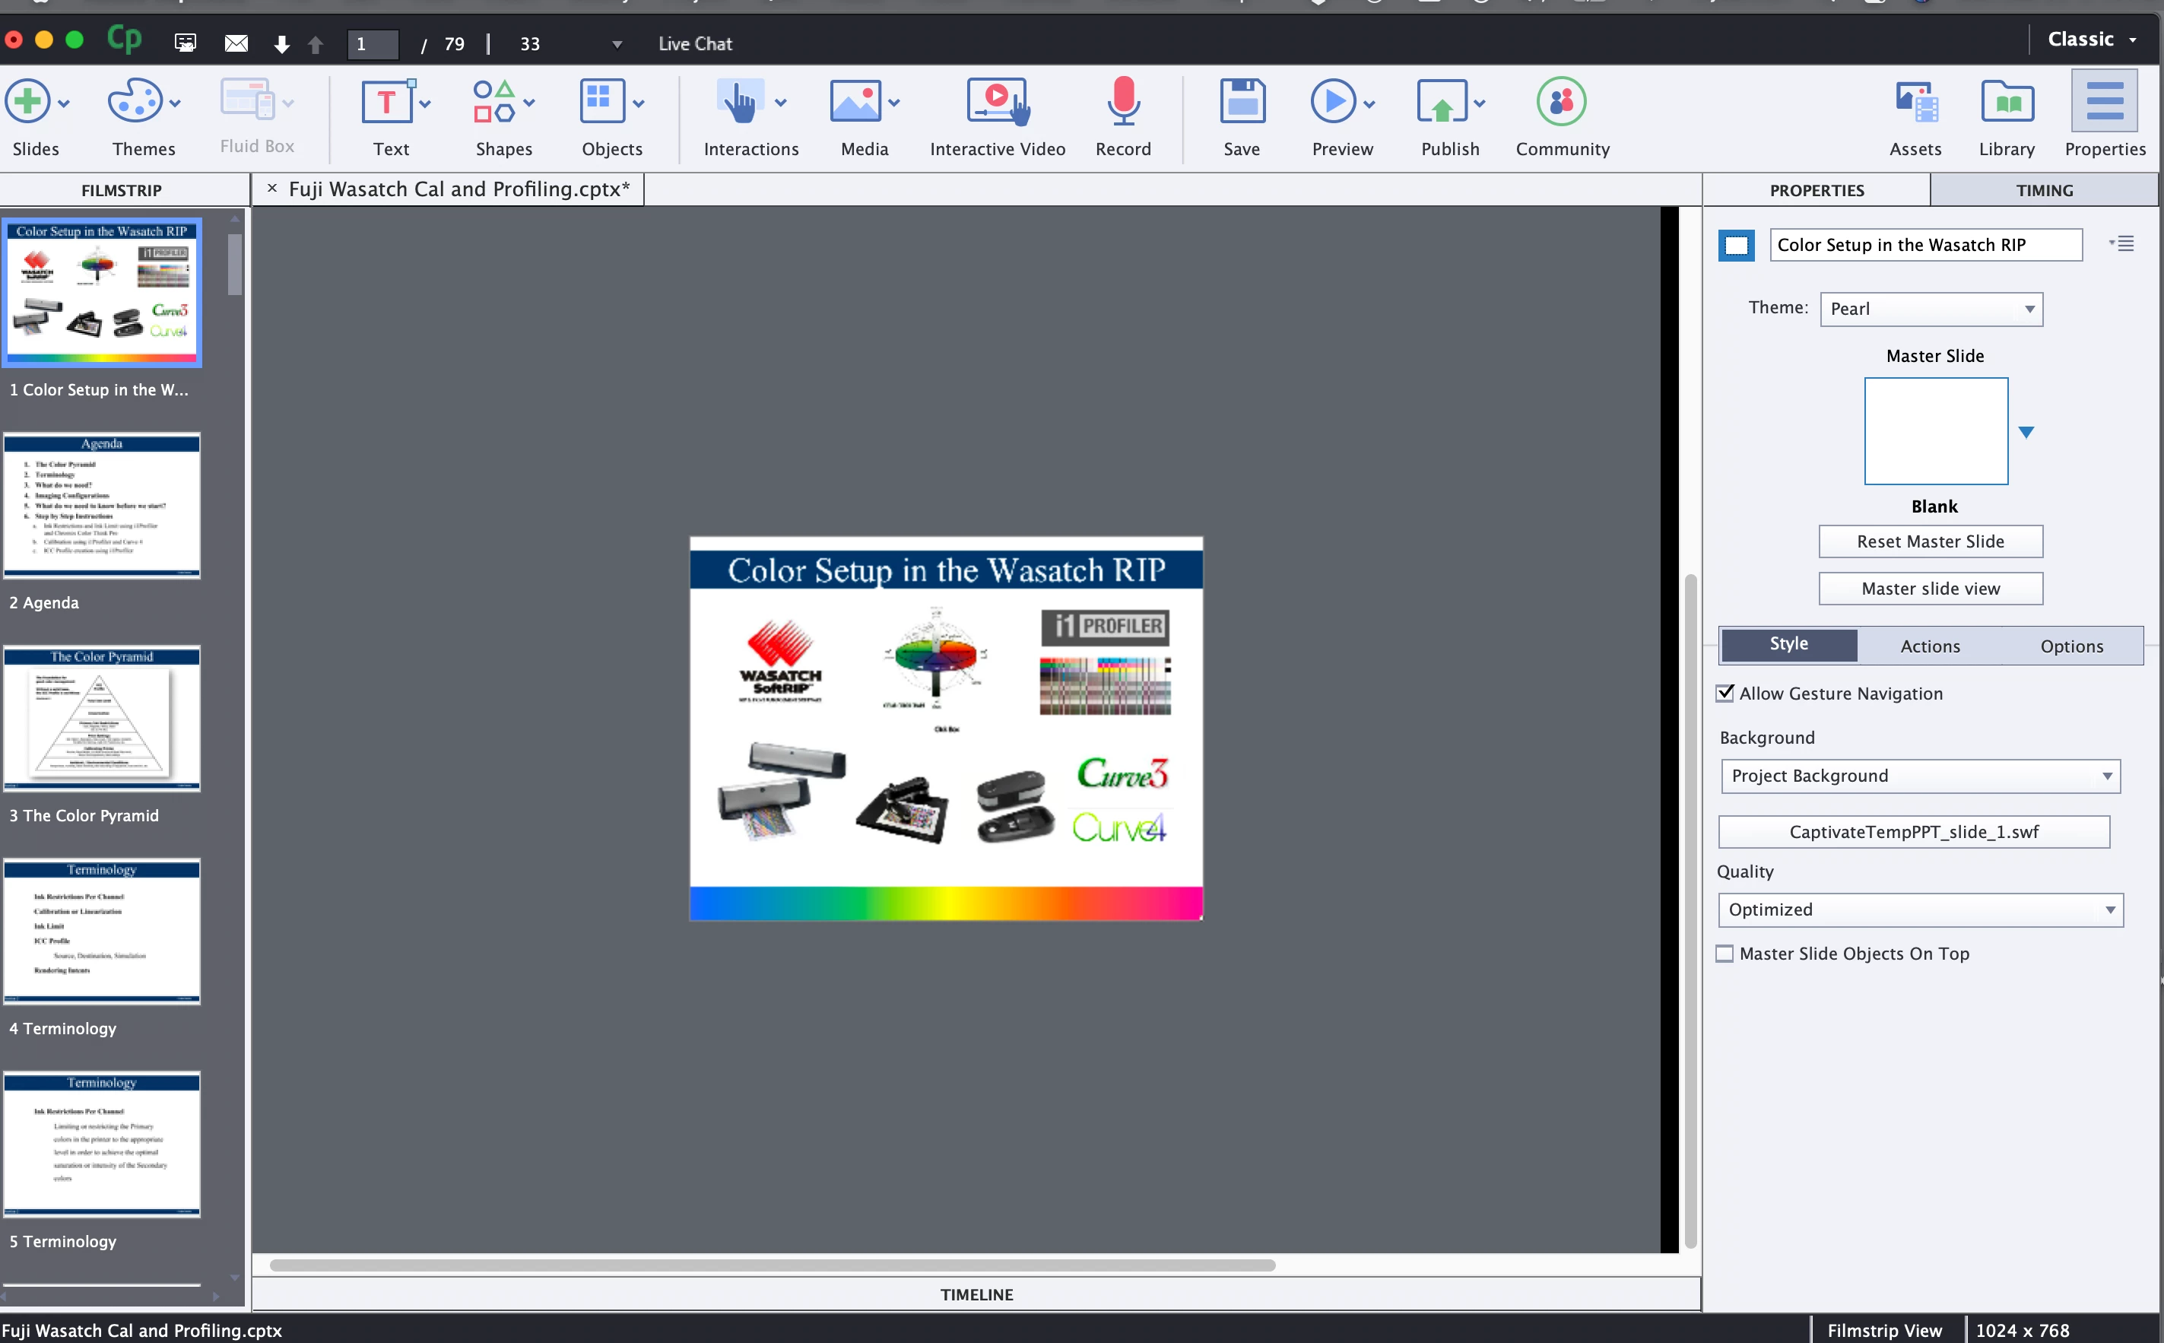This screenshot has width=2164, height=1343.
Task: Click the Publish icon
Action: click(1441, 102)
